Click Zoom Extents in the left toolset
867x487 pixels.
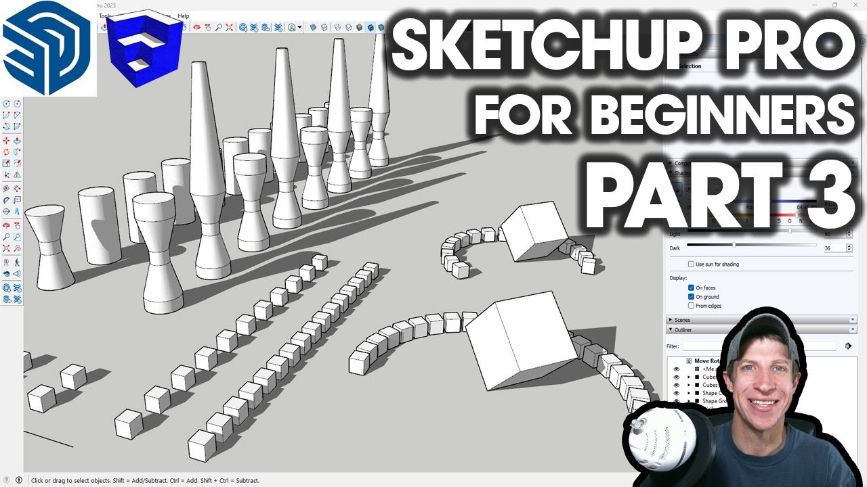click(6, 247)
